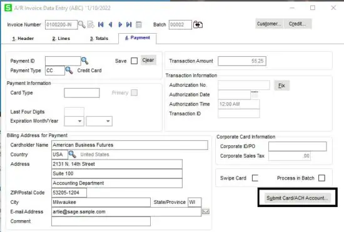Check the Save payment checkbox

[134, 60]
